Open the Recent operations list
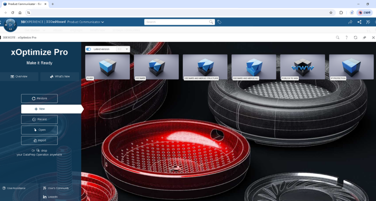Image resolution: width=376 pixels, height=201 pixels. [39, 119]
